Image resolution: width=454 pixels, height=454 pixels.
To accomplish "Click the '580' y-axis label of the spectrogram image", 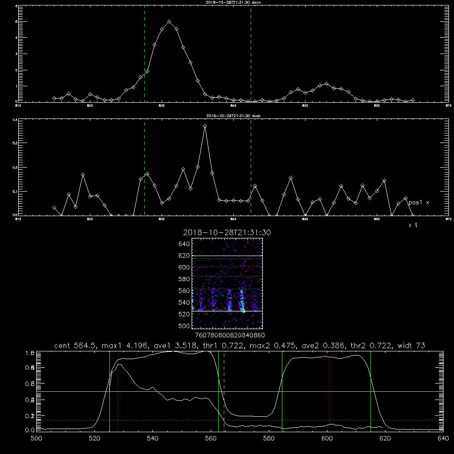I will click(x=184, y=279).
